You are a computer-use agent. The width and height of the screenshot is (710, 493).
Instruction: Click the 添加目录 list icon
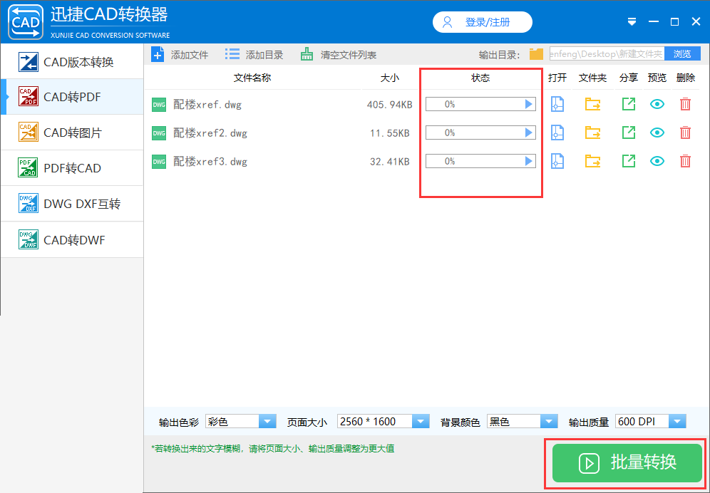pyautogui.click(x=232, y=54)
